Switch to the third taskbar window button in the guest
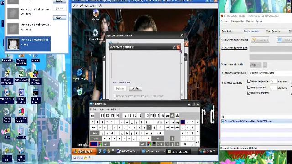The image size is (292, 164). [x=178, y=151]
